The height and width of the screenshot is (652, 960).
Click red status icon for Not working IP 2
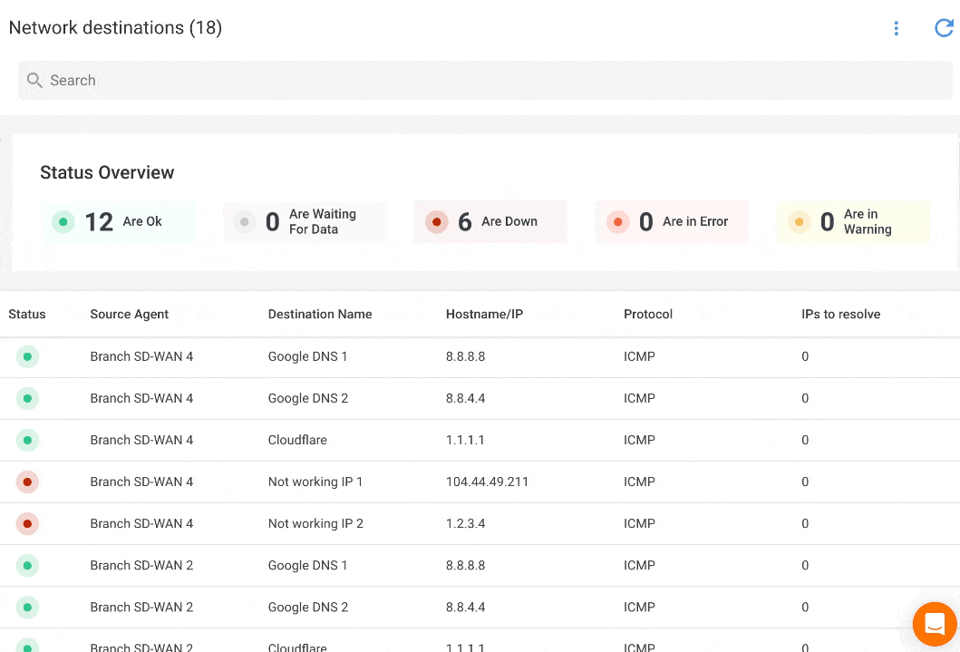pyautogui.click(x=27, y=524)
